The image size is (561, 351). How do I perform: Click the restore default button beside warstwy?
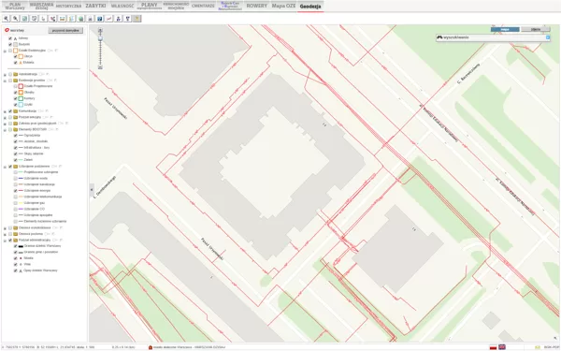(x=65, y=31)
